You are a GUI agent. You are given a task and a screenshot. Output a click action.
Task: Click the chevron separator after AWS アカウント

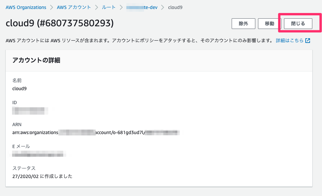pyautogui.click(x=97, y=7)
